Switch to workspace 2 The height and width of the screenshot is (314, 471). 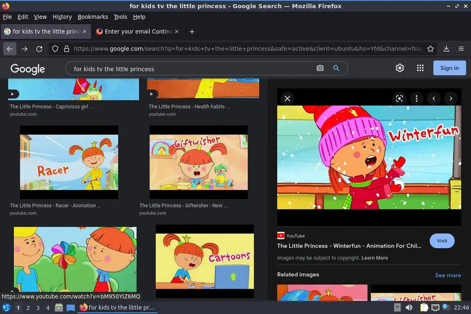[x=28, y=308]
